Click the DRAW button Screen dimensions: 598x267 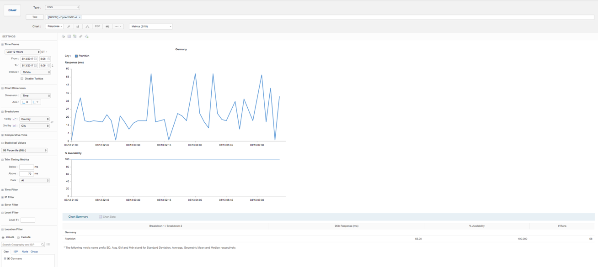click(x=12, y=10)
